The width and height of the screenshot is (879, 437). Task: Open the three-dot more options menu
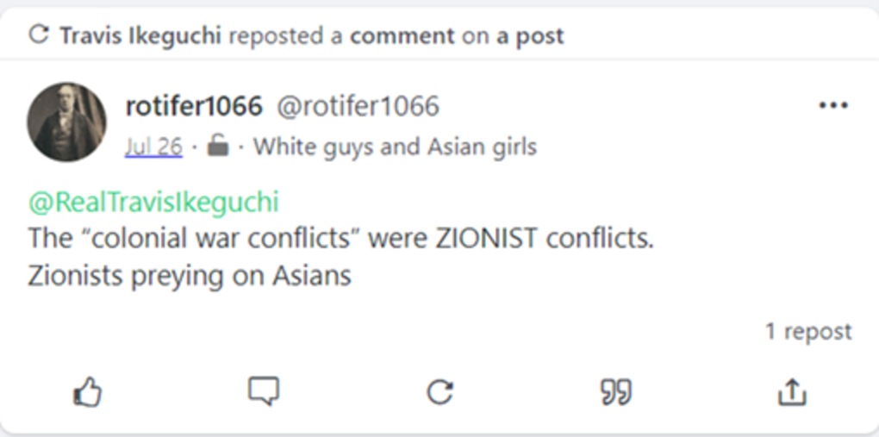tap(832, 106)
